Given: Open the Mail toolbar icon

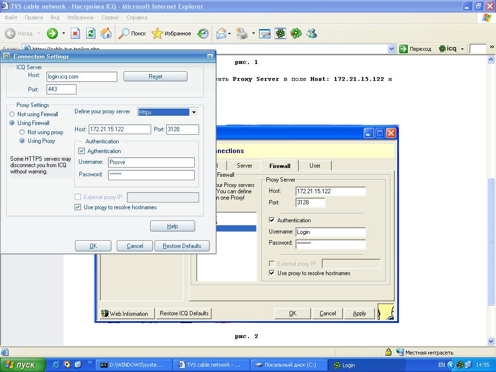Looking at the screenshot, I should pyautogui.click(x=221, y=33).
